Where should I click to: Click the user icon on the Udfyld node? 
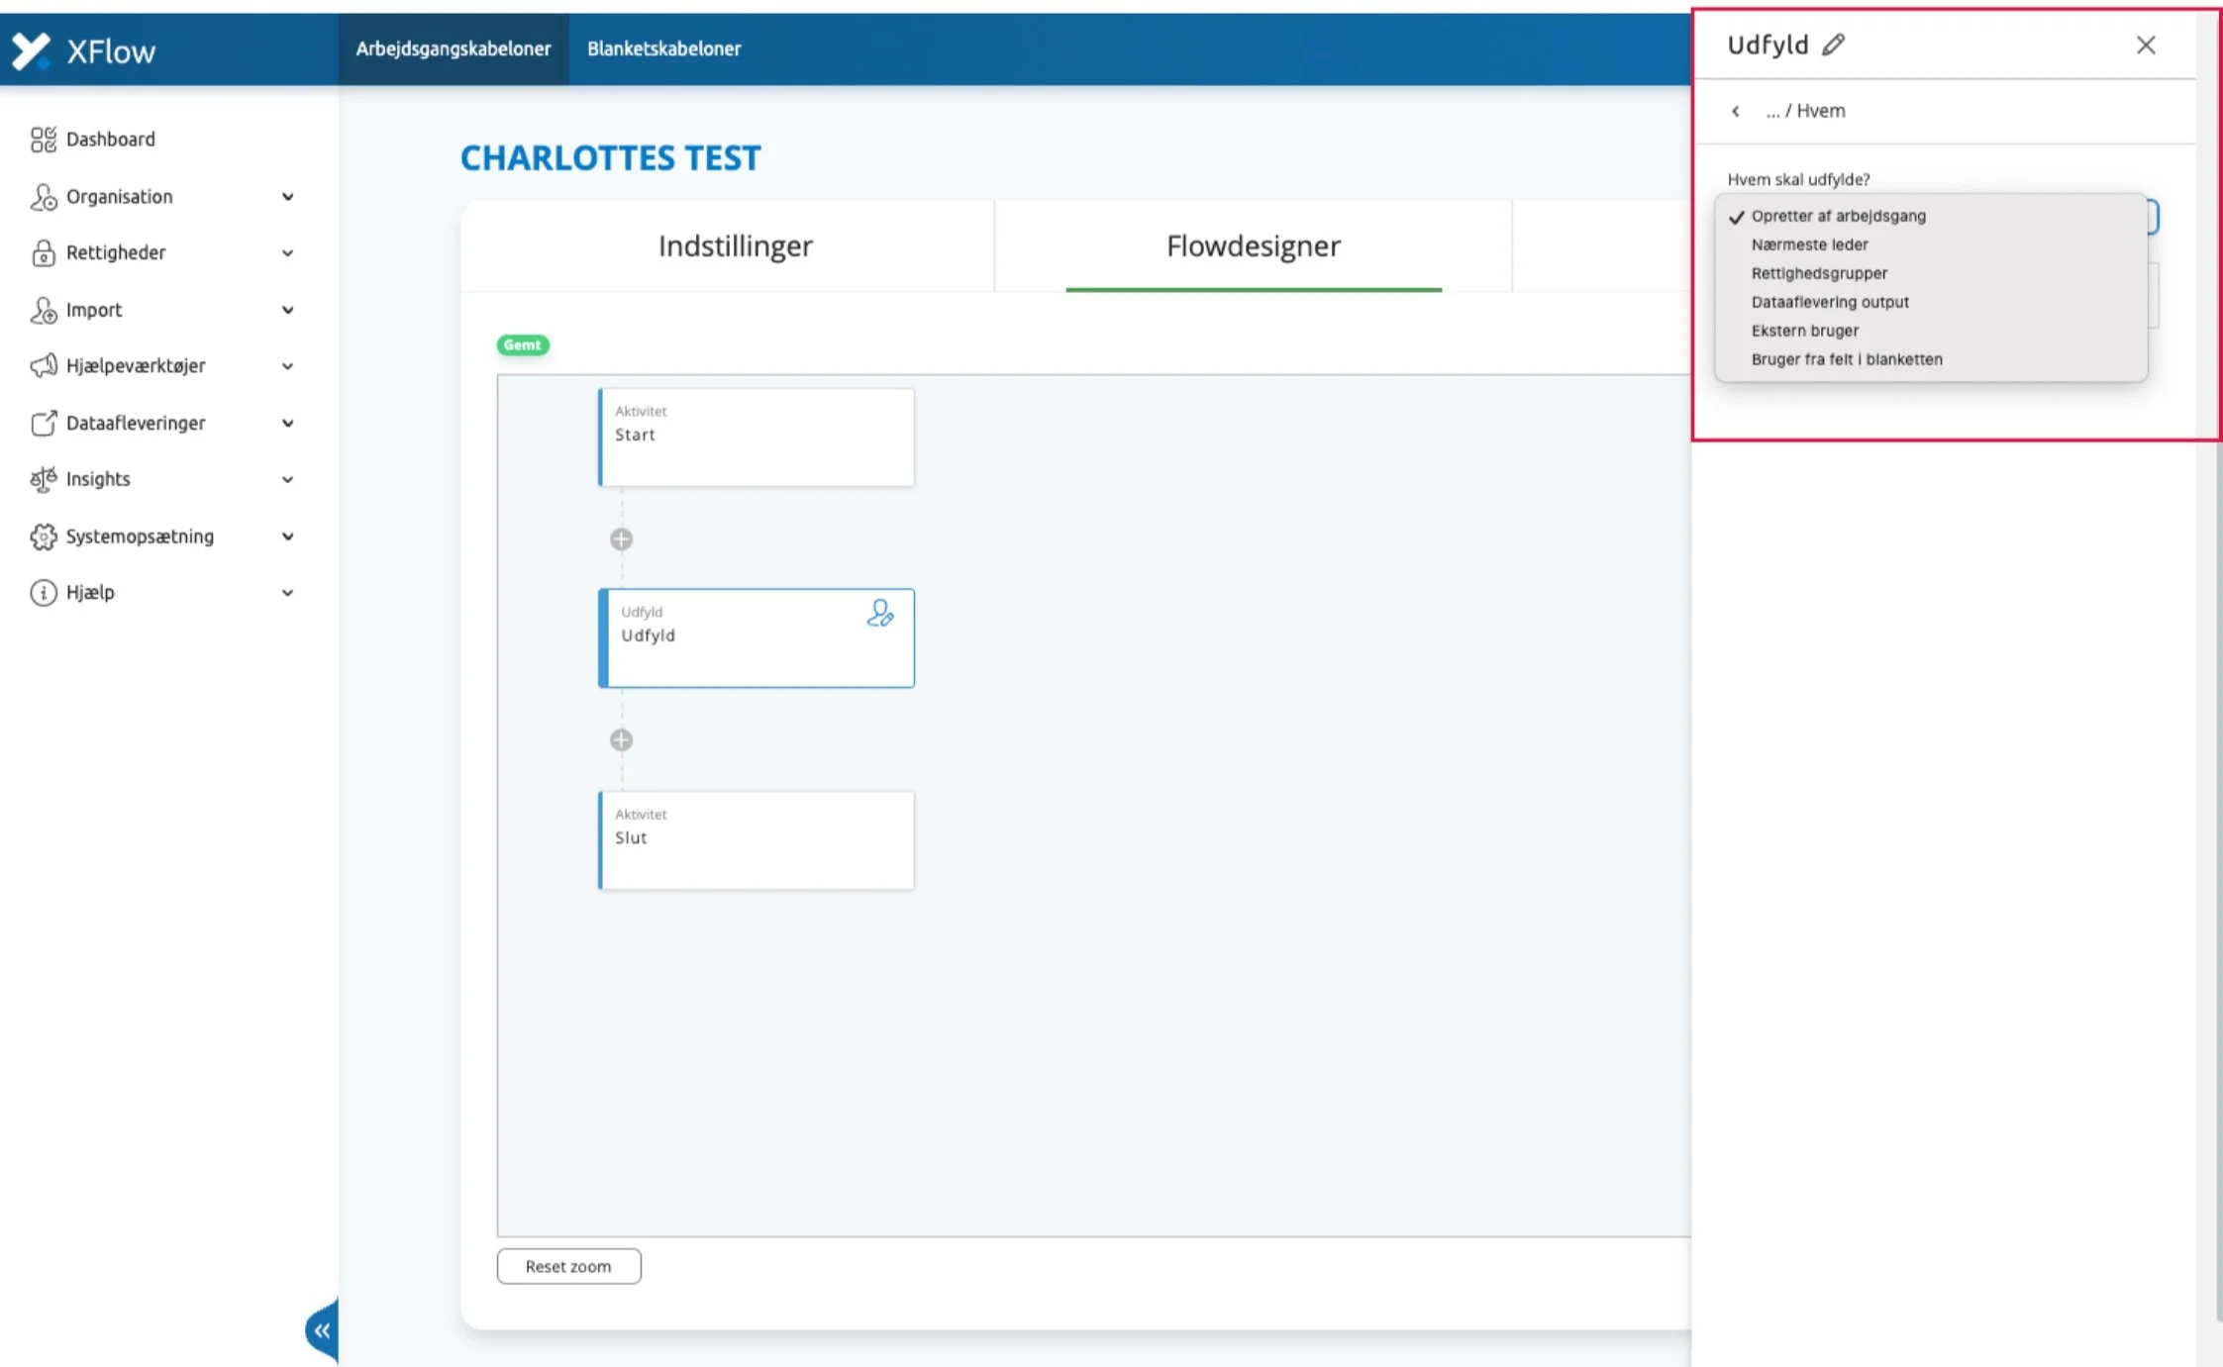pyautogui.click(x=879, y=614)
